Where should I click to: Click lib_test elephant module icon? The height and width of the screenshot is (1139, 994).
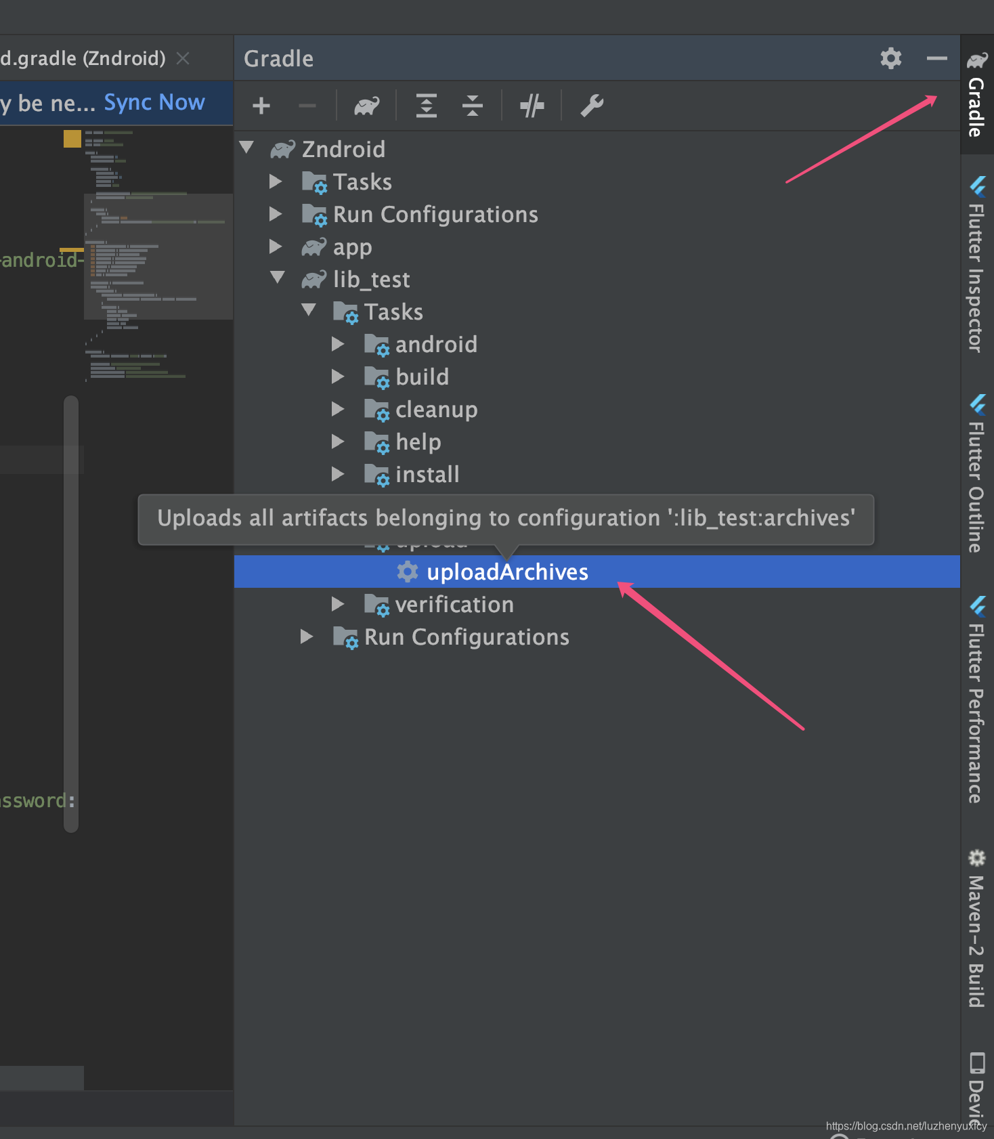point(314,279)
